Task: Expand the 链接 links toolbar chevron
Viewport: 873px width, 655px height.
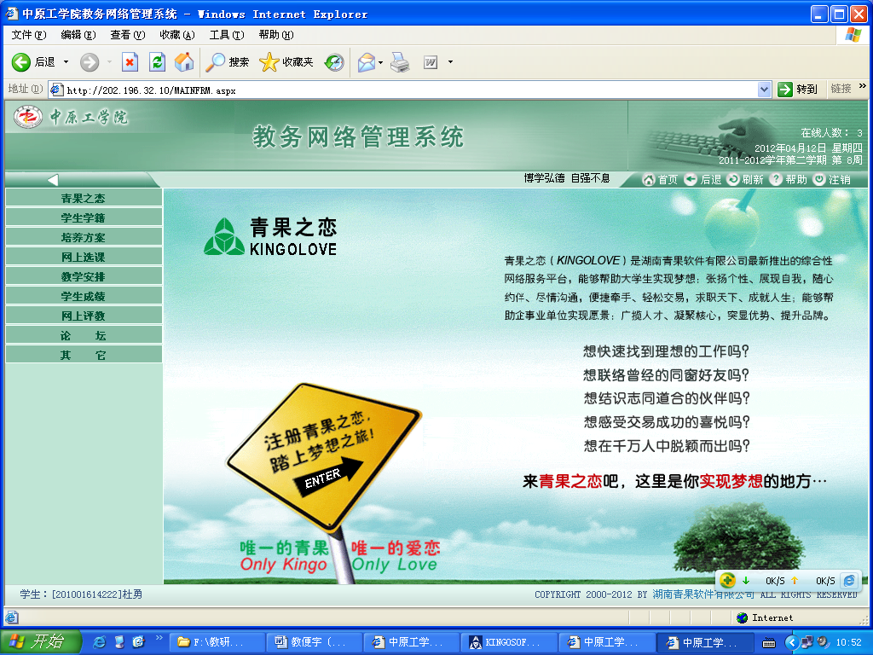Action: coord(863,86)
